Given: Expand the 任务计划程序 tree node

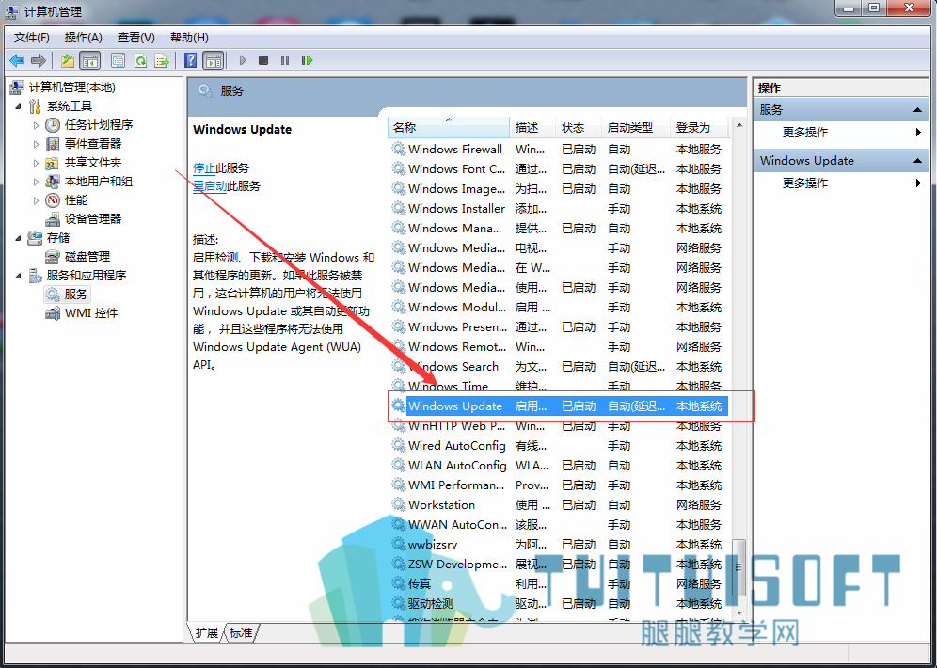Looking at the screenshot, I should pos(36,125).
